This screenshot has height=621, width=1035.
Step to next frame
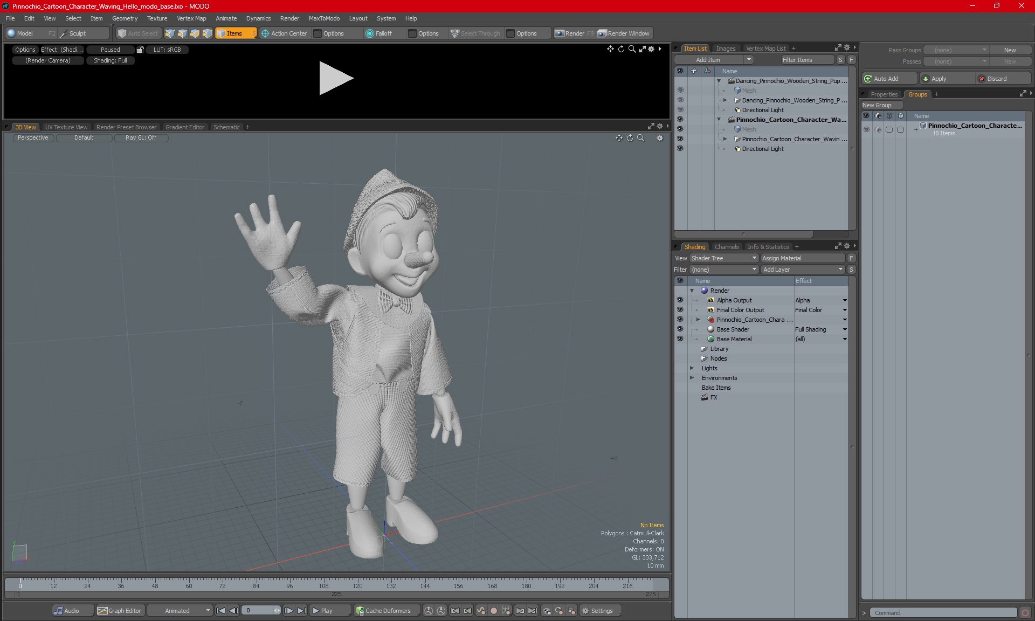pos(289,611)
